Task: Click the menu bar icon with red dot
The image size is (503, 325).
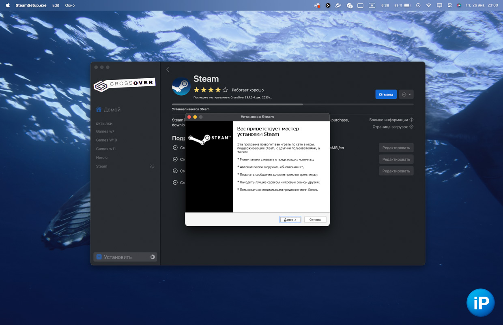Action: tap(317, 5)
